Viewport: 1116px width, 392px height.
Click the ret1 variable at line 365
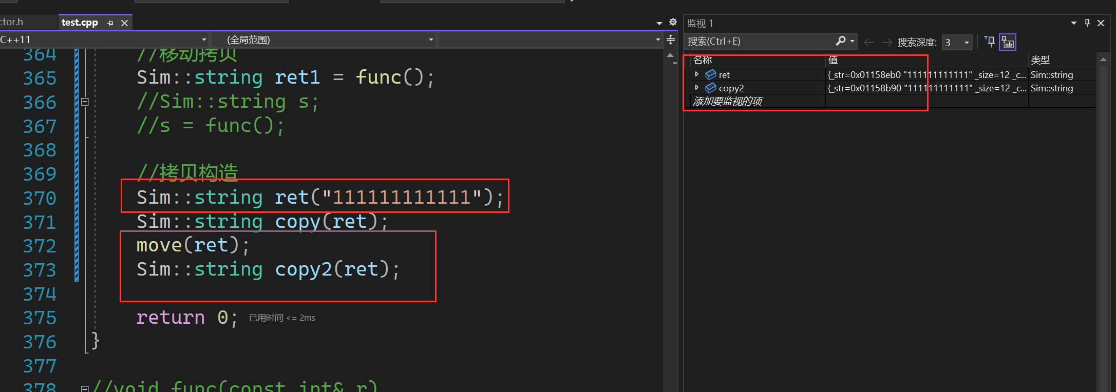coord(297,77)
